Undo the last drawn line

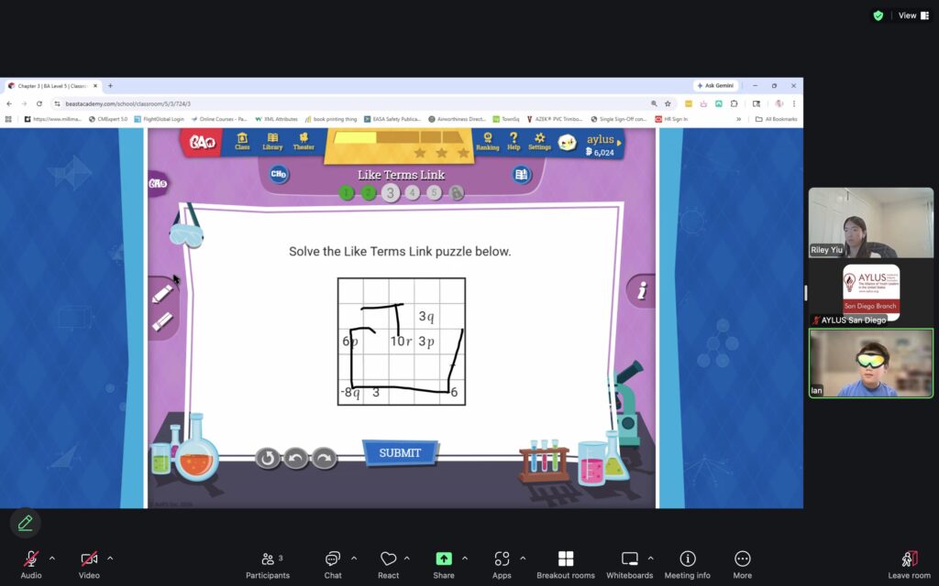tap(295, 458)
